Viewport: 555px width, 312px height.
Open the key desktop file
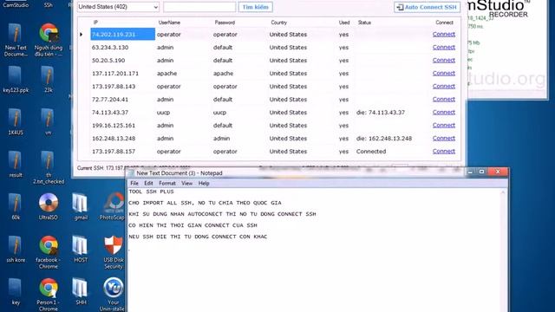click(x=16, y=292)
